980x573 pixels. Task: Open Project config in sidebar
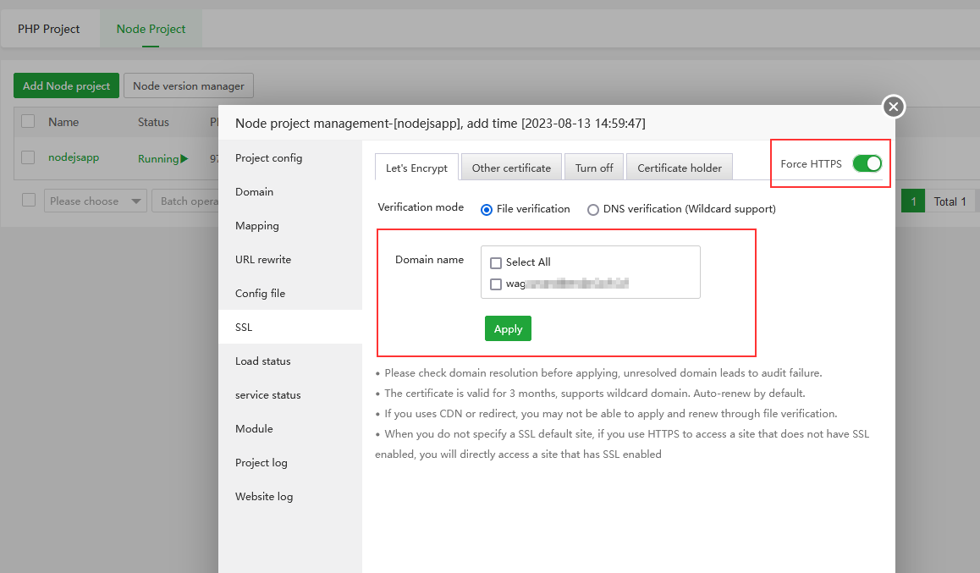click(268, 158)
